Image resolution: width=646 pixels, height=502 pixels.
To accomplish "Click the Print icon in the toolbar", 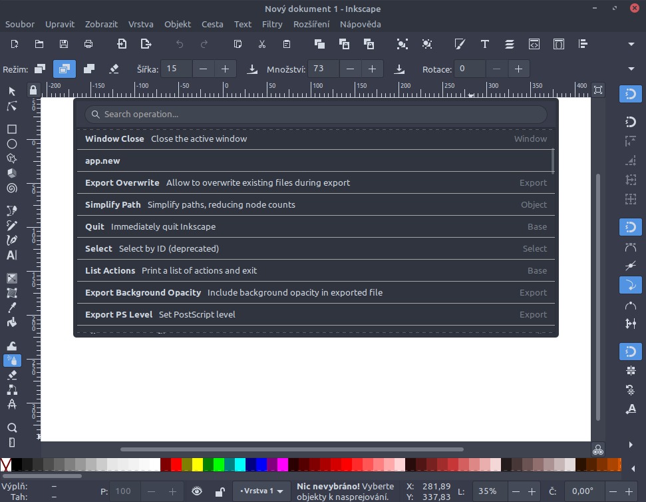I will [88, 44].
